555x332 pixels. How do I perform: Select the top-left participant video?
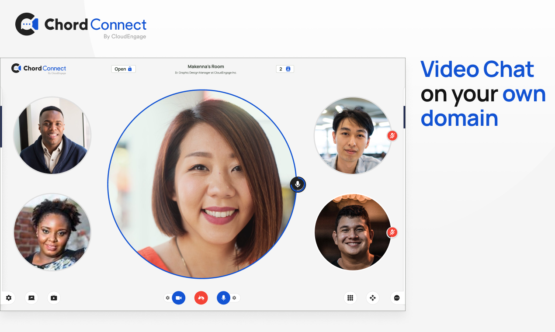(x=52, y=135)
